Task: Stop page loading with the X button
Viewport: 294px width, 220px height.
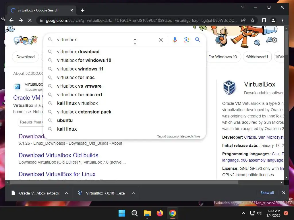Action: pos(30,20)
